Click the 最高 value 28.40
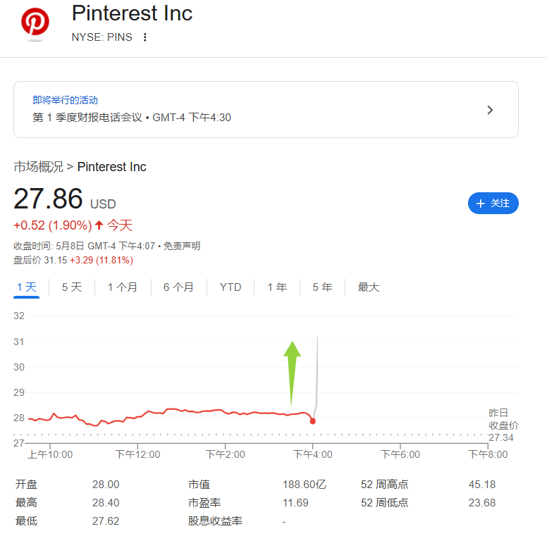Image resolution: width=547 pixels, height=536 pixels. tap(106, 503)
